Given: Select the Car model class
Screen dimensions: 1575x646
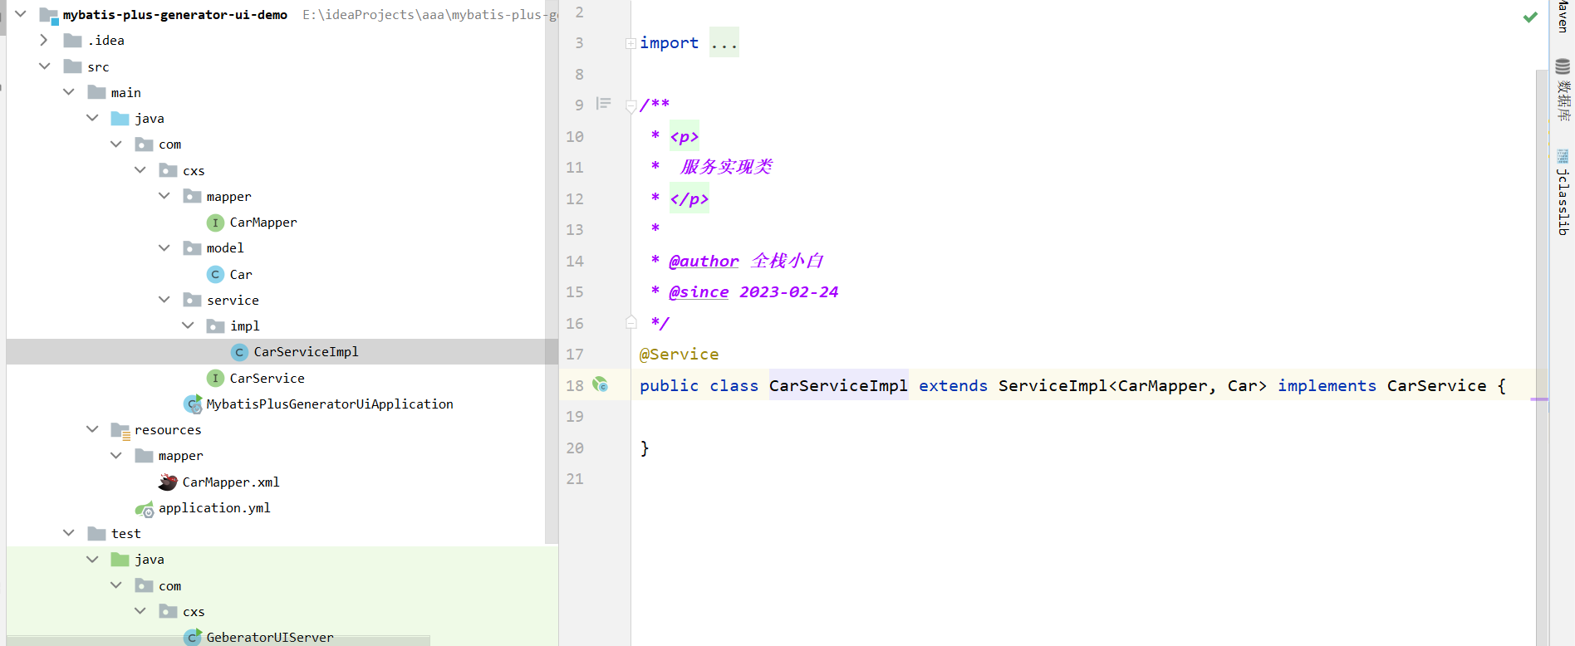Looking at the screenshot, I should pos(241,274).
